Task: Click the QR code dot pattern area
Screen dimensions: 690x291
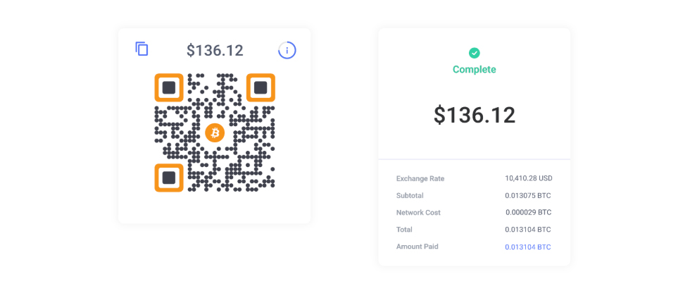Action: [x=215, y=132]
